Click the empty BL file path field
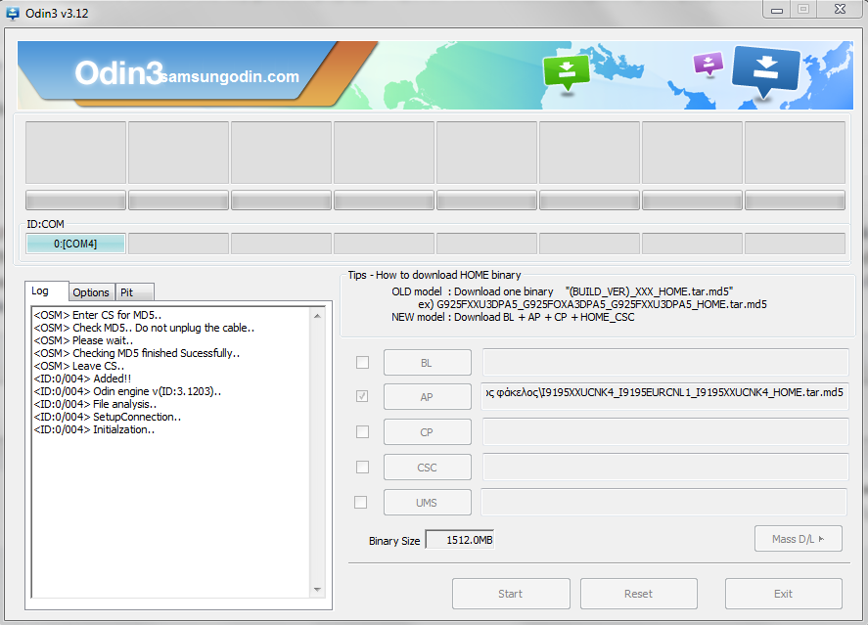Image resolution: width=868 pixels, height=625 pixels. (665, 362)
